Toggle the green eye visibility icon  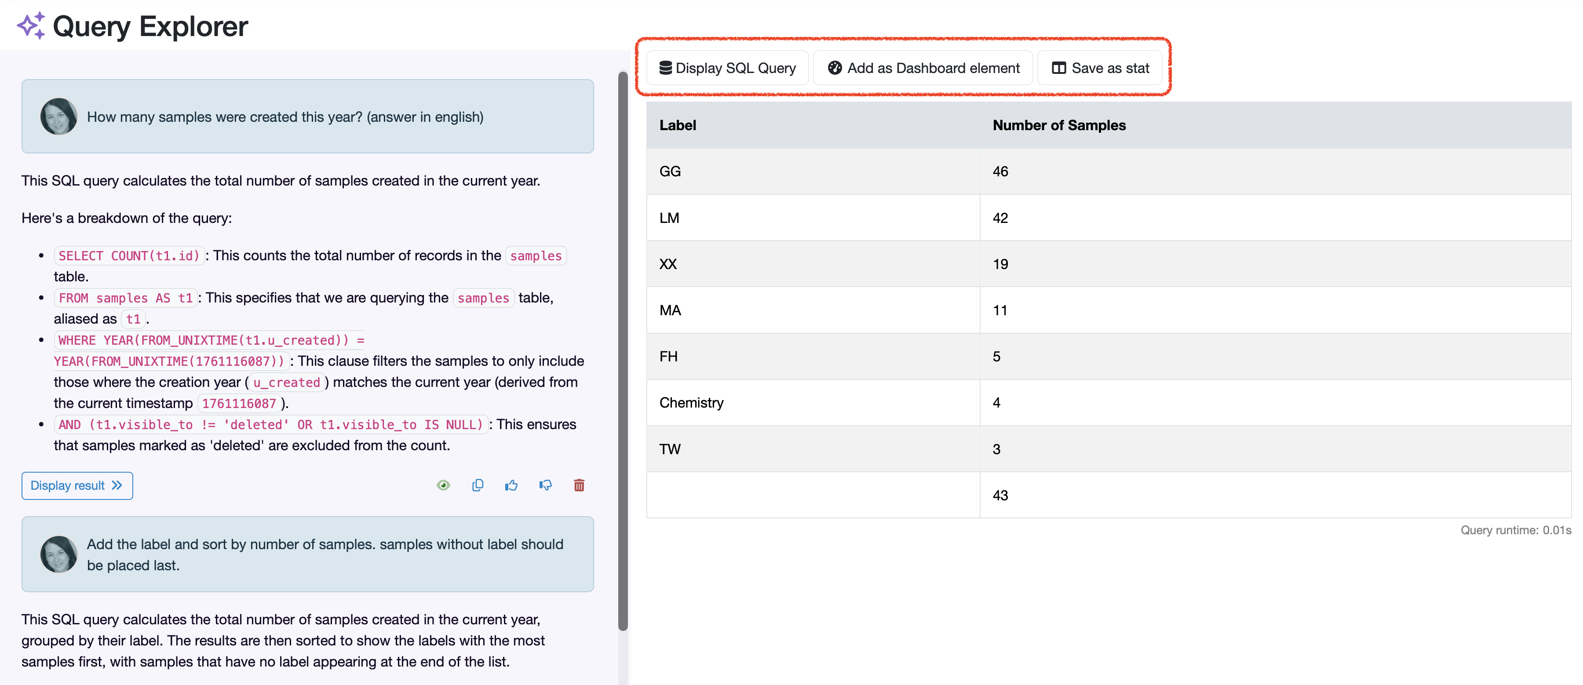(x=443, y=485)
